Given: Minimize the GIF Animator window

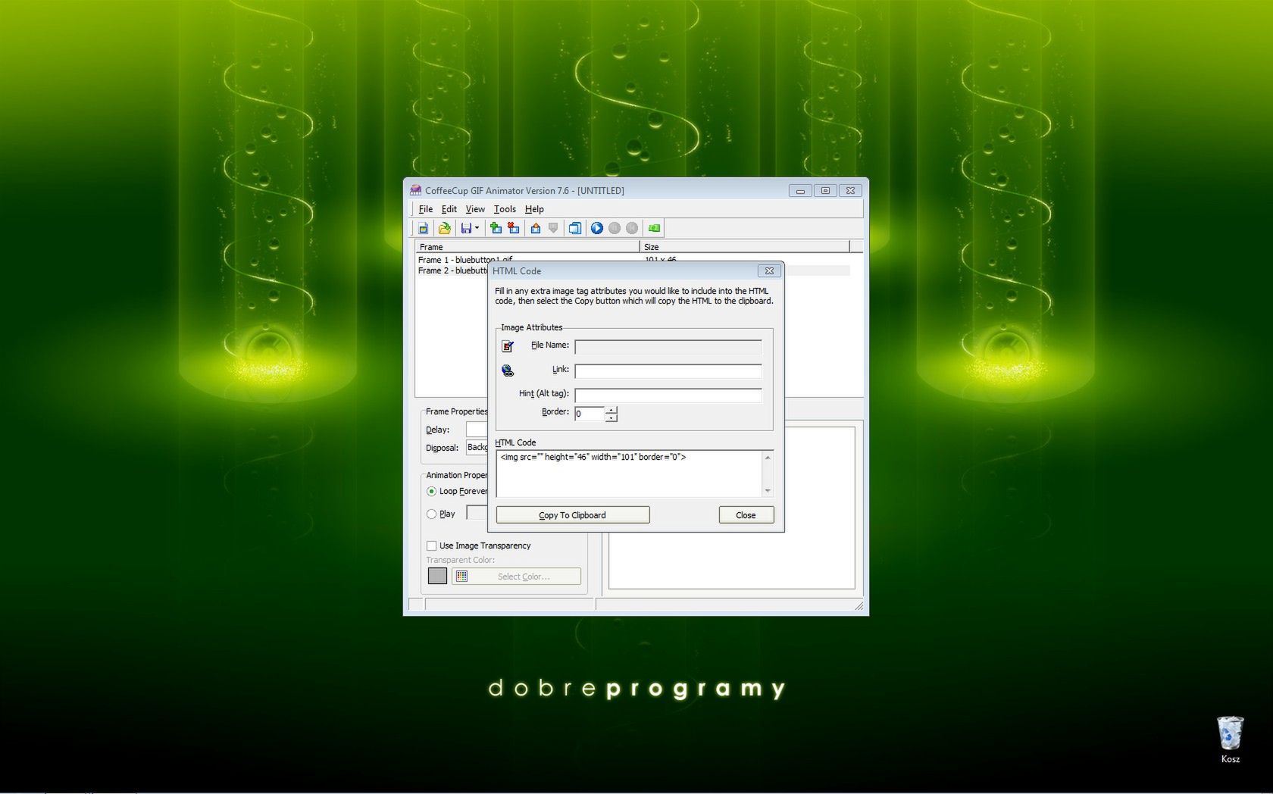Looking at the screenshot, I should pyautogui.click(x=800, y=190).
